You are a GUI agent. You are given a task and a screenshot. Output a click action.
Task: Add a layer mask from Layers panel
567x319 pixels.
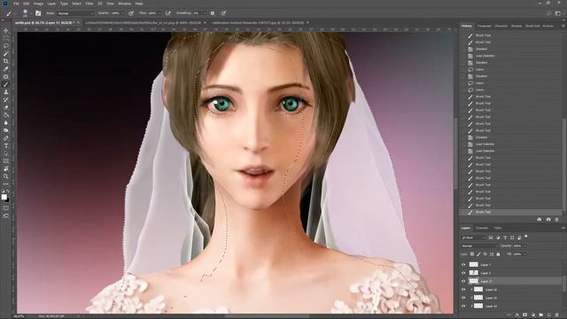click(x=525, y=315)
